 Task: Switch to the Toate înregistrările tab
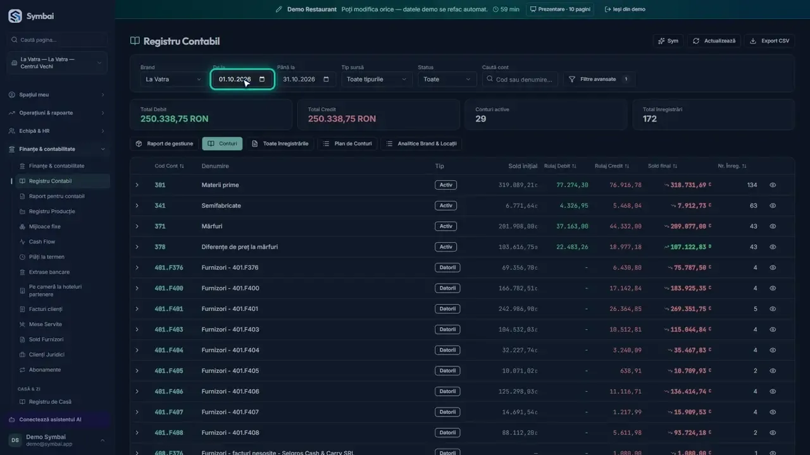click(x=280, y=143)
